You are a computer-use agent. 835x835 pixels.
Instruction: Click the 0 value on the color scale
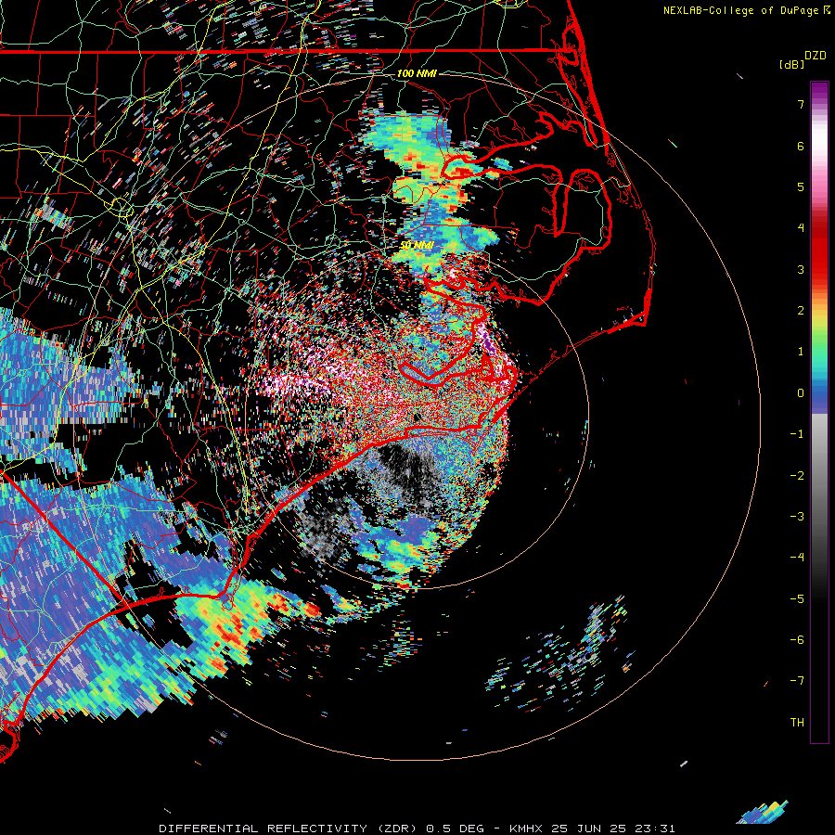point(801,393)
